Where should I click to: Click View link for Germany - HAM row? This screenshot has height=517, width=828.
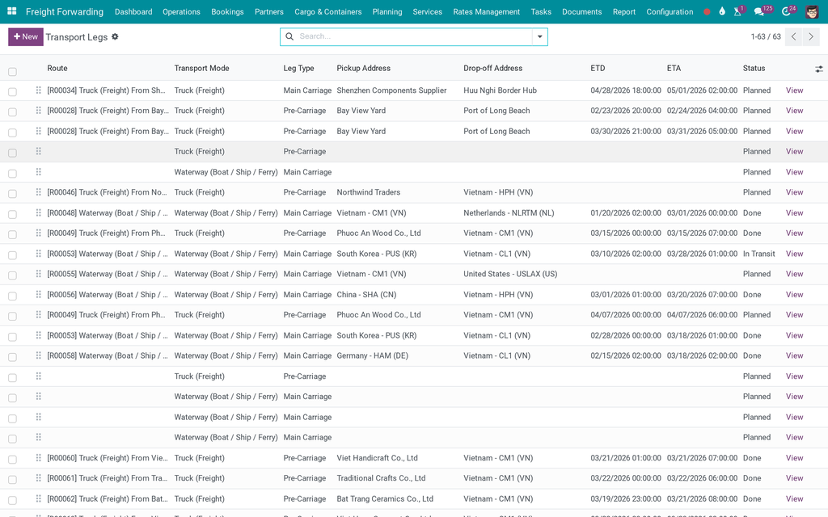click(794, 355)
